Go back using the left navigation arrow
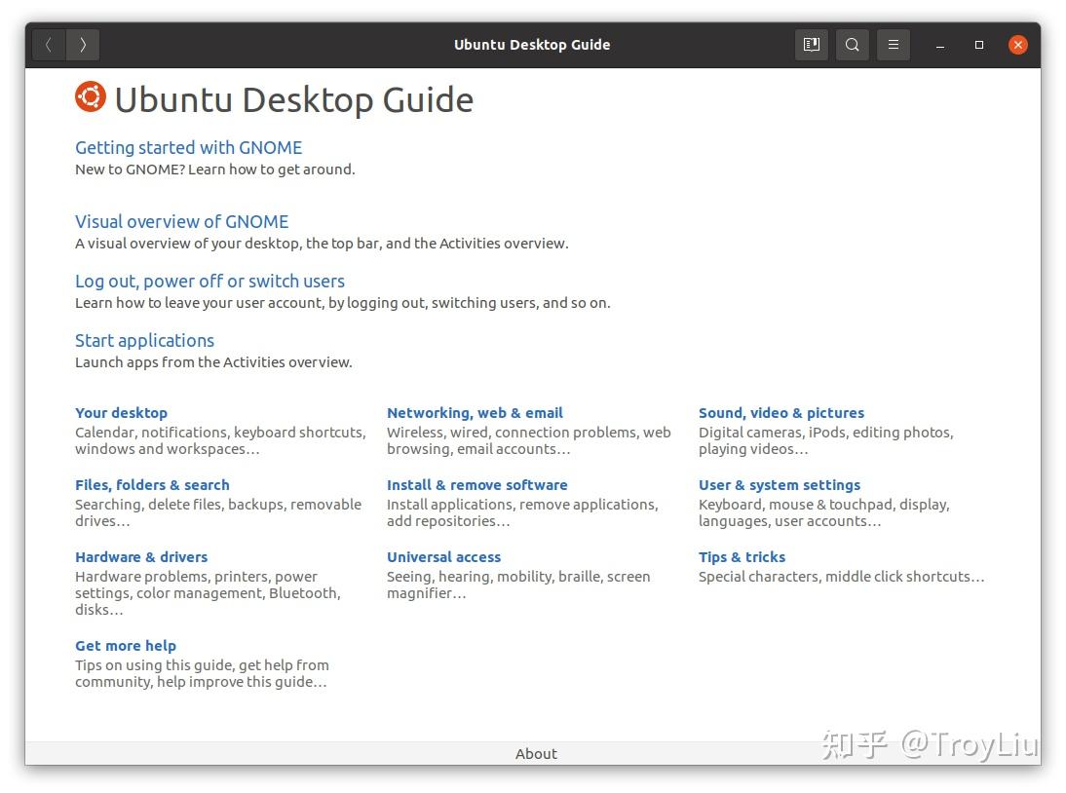1066x793 pixels. tap(48, 44)
